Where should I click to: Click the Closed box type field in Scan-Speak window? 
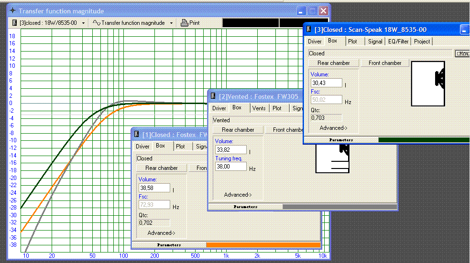(380, 53)
